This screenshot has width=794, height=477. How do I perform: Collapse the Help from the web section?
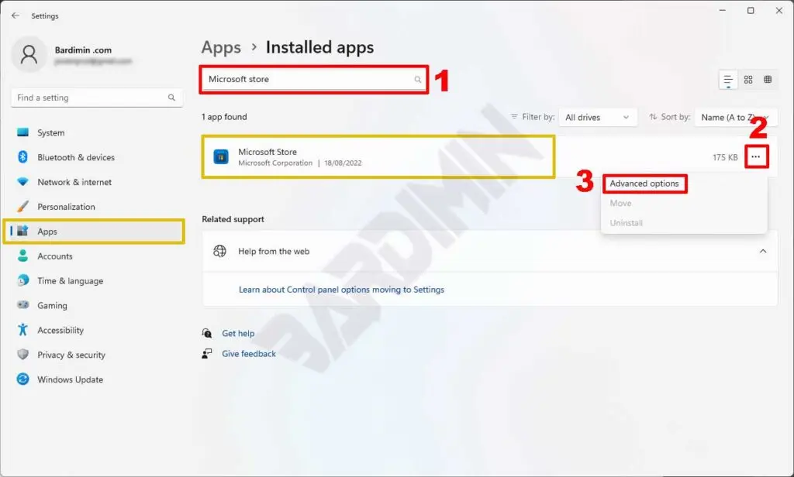(x=763, y=251)
